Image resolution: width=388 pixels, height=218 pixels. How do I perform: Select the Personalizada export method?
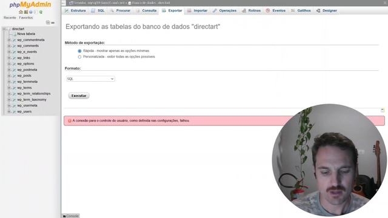click(x=79, y=57)
